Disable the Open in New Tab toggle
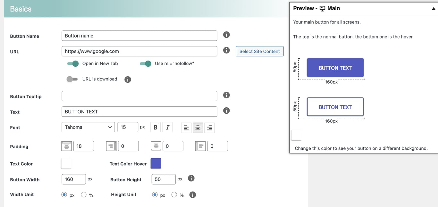 pos(73,63)
